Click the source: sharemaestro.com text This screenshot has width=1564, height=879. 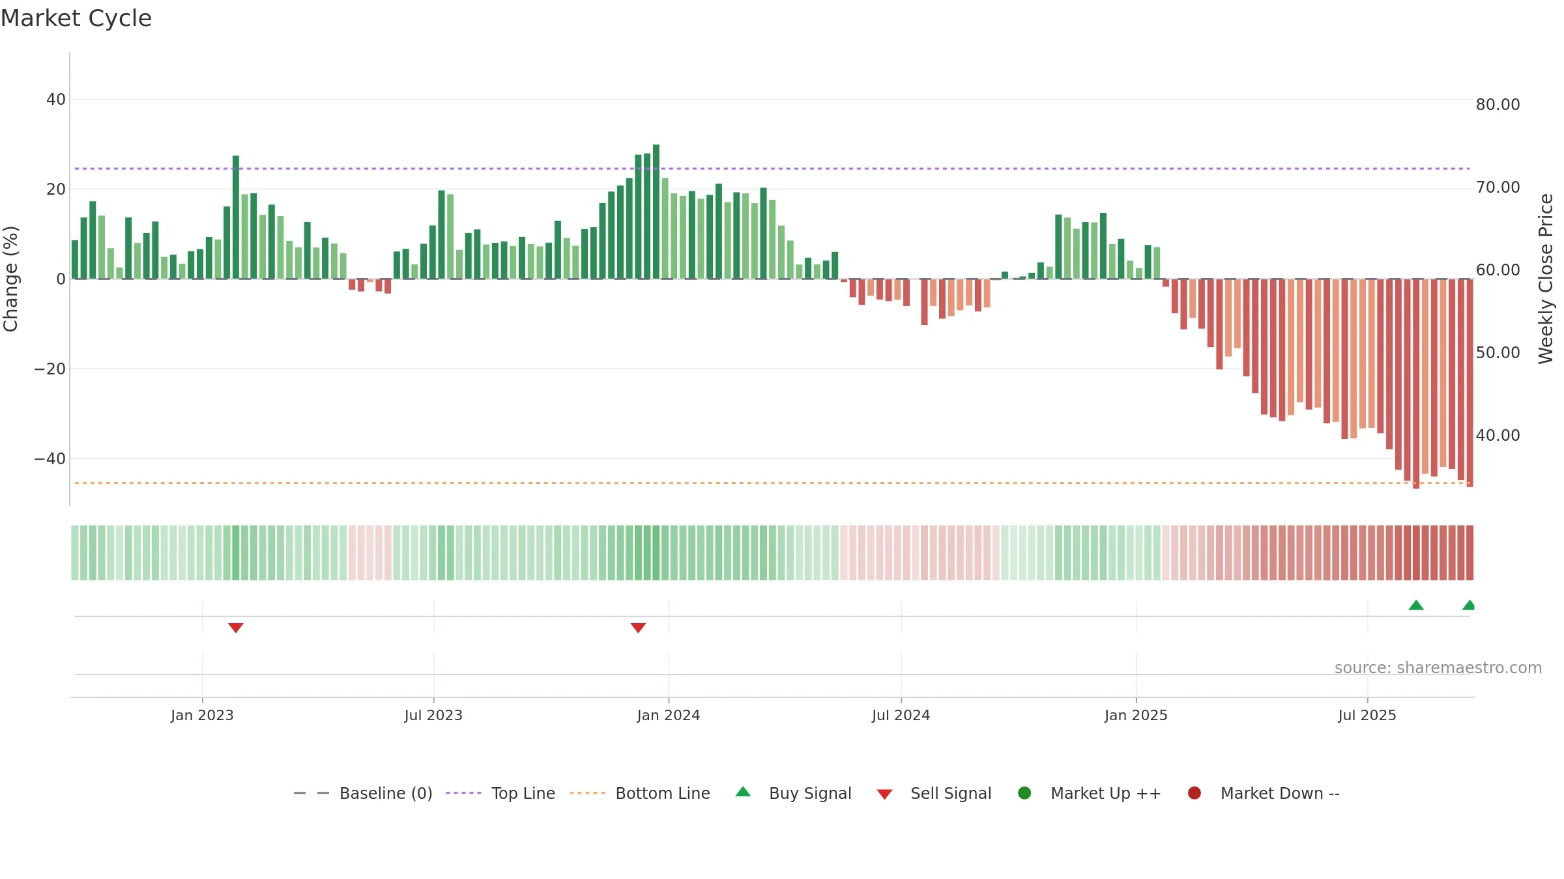tap(1438, 668)
